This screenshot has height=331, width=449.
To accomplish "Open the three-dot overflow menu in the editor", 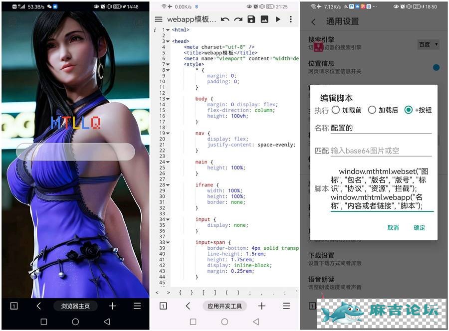I will (291, 19).
